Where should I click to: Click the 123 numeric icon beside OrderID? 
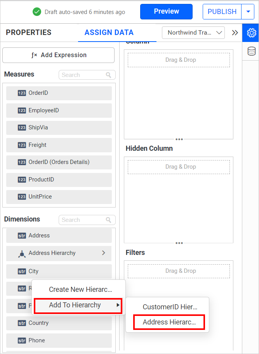click(x=23, y=93)
